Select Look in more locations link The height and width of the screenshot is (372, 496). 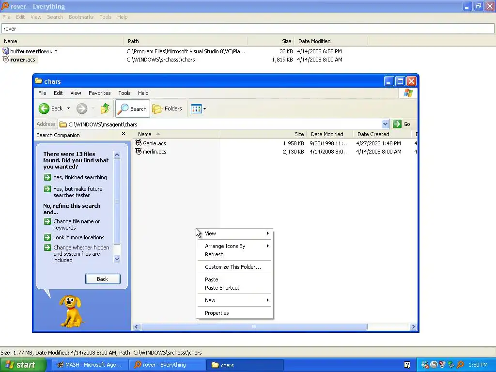(79, 237)
